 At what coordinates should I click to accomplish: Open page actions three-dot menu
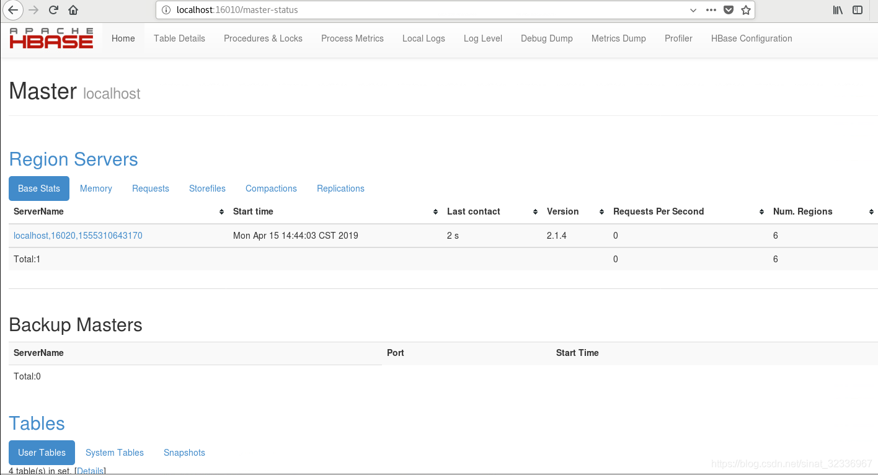[711, 10]
